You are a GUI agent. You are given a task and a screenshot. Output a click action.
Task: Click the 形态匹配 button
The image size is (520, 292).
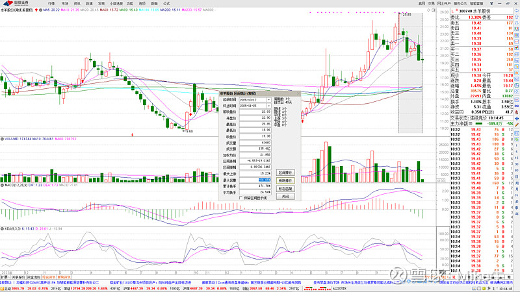click(x=285, y=189)
